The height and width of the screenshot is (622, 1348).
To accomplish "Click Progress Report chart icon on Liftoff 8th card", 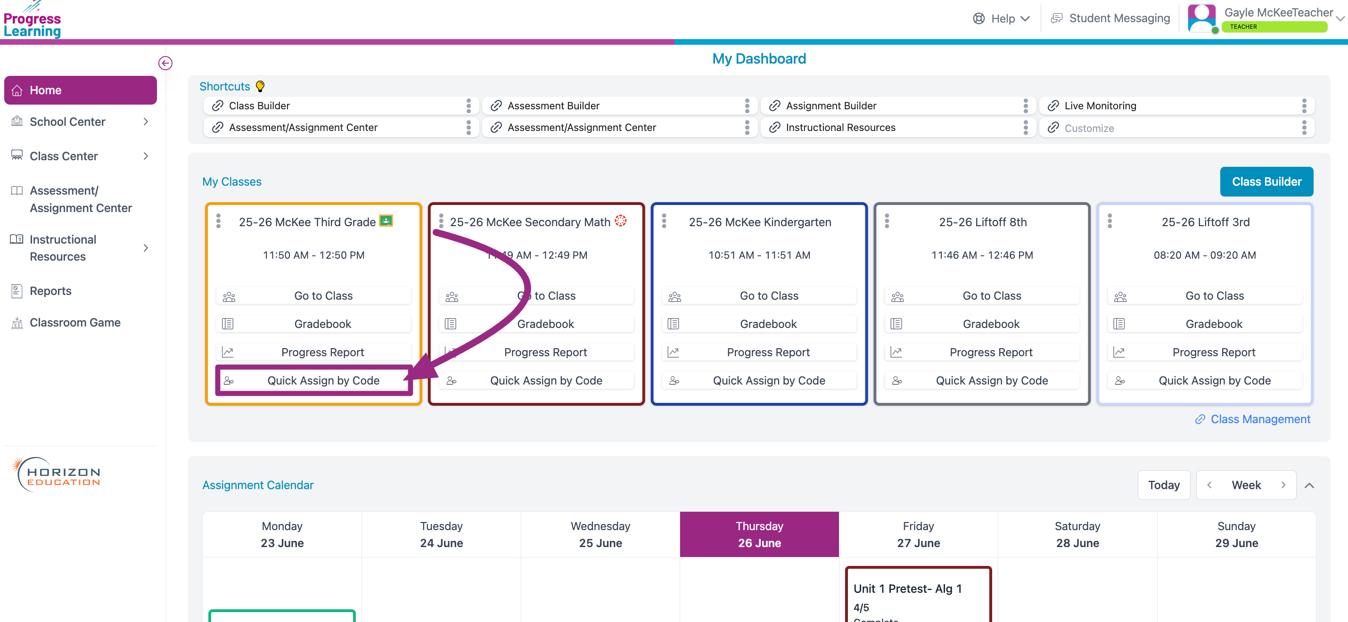I will pos(896,352).
